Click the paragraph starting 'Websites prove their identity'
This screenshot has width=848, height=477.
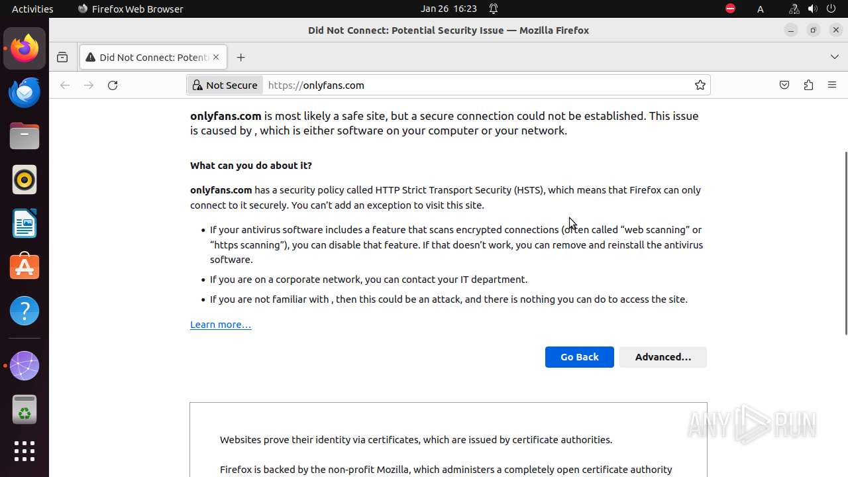416,439
